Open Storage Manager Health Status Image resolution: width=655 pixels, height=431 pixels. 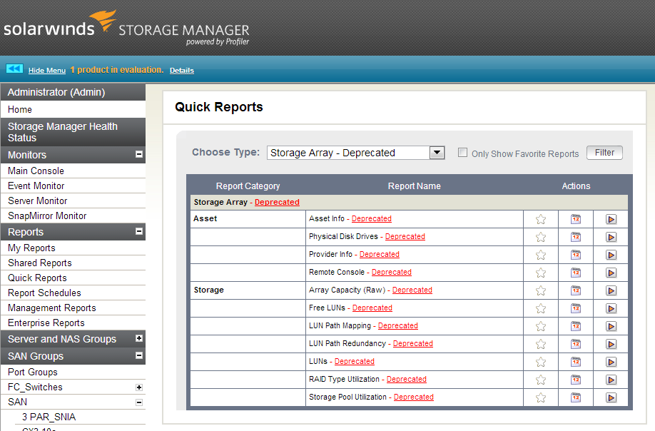pos(73,132)
